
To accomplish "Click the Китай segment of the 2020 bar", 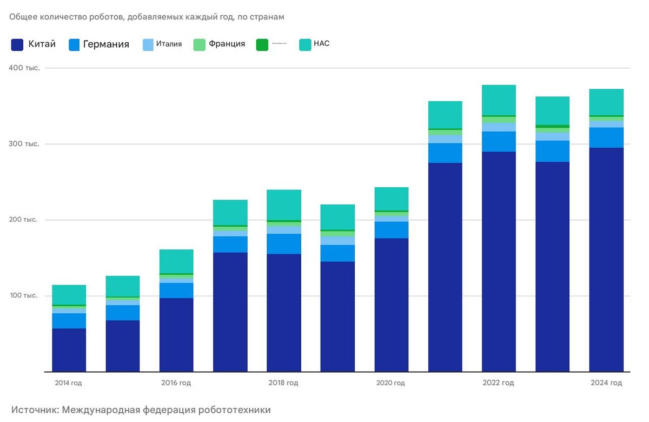I will click(x=391, y=305).
